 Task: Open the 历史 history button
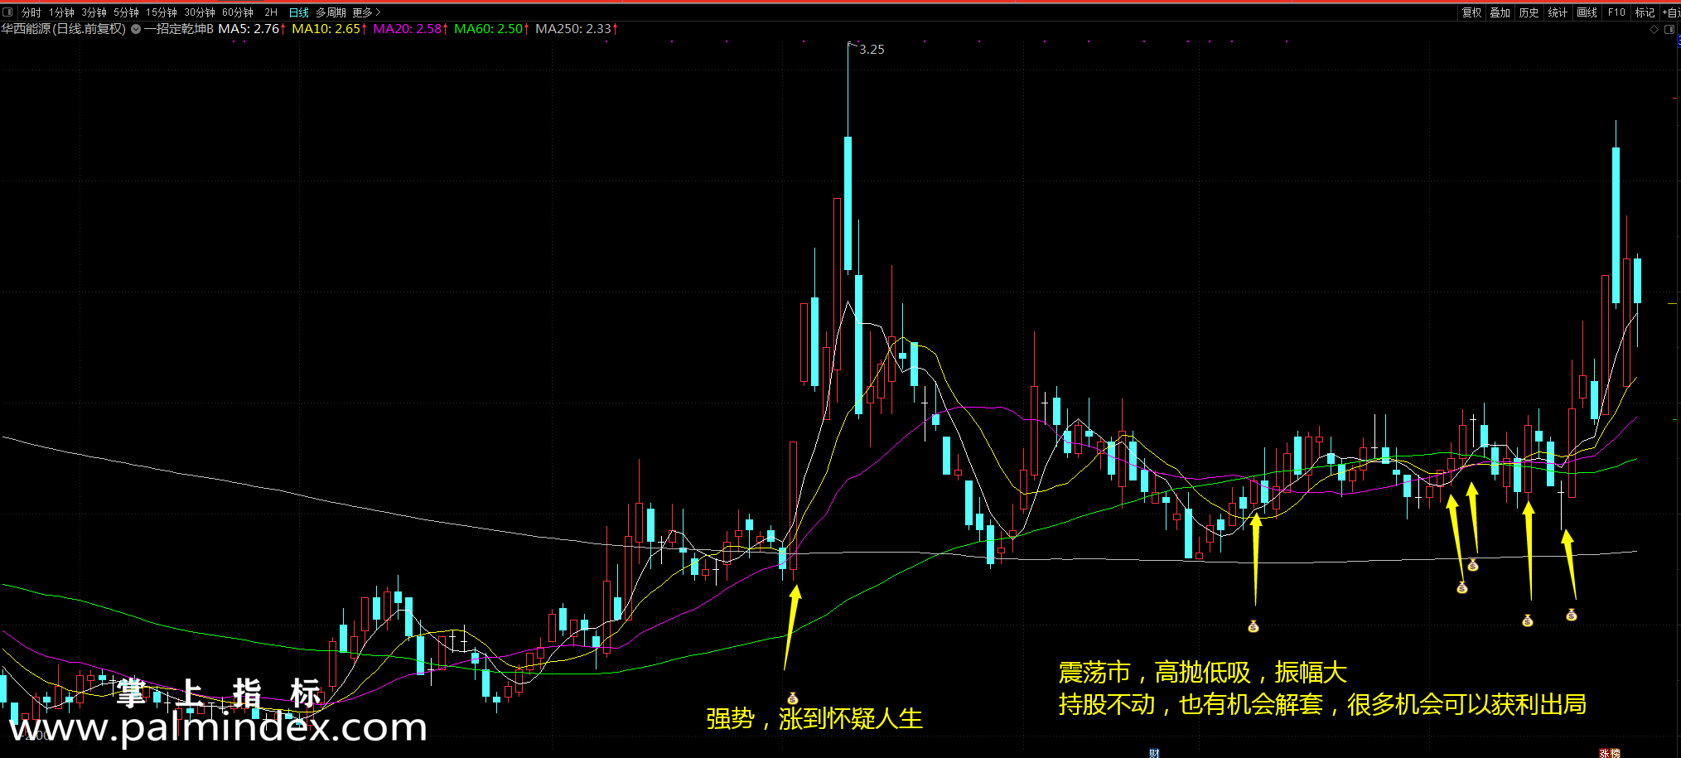[x=1529, y=12]
